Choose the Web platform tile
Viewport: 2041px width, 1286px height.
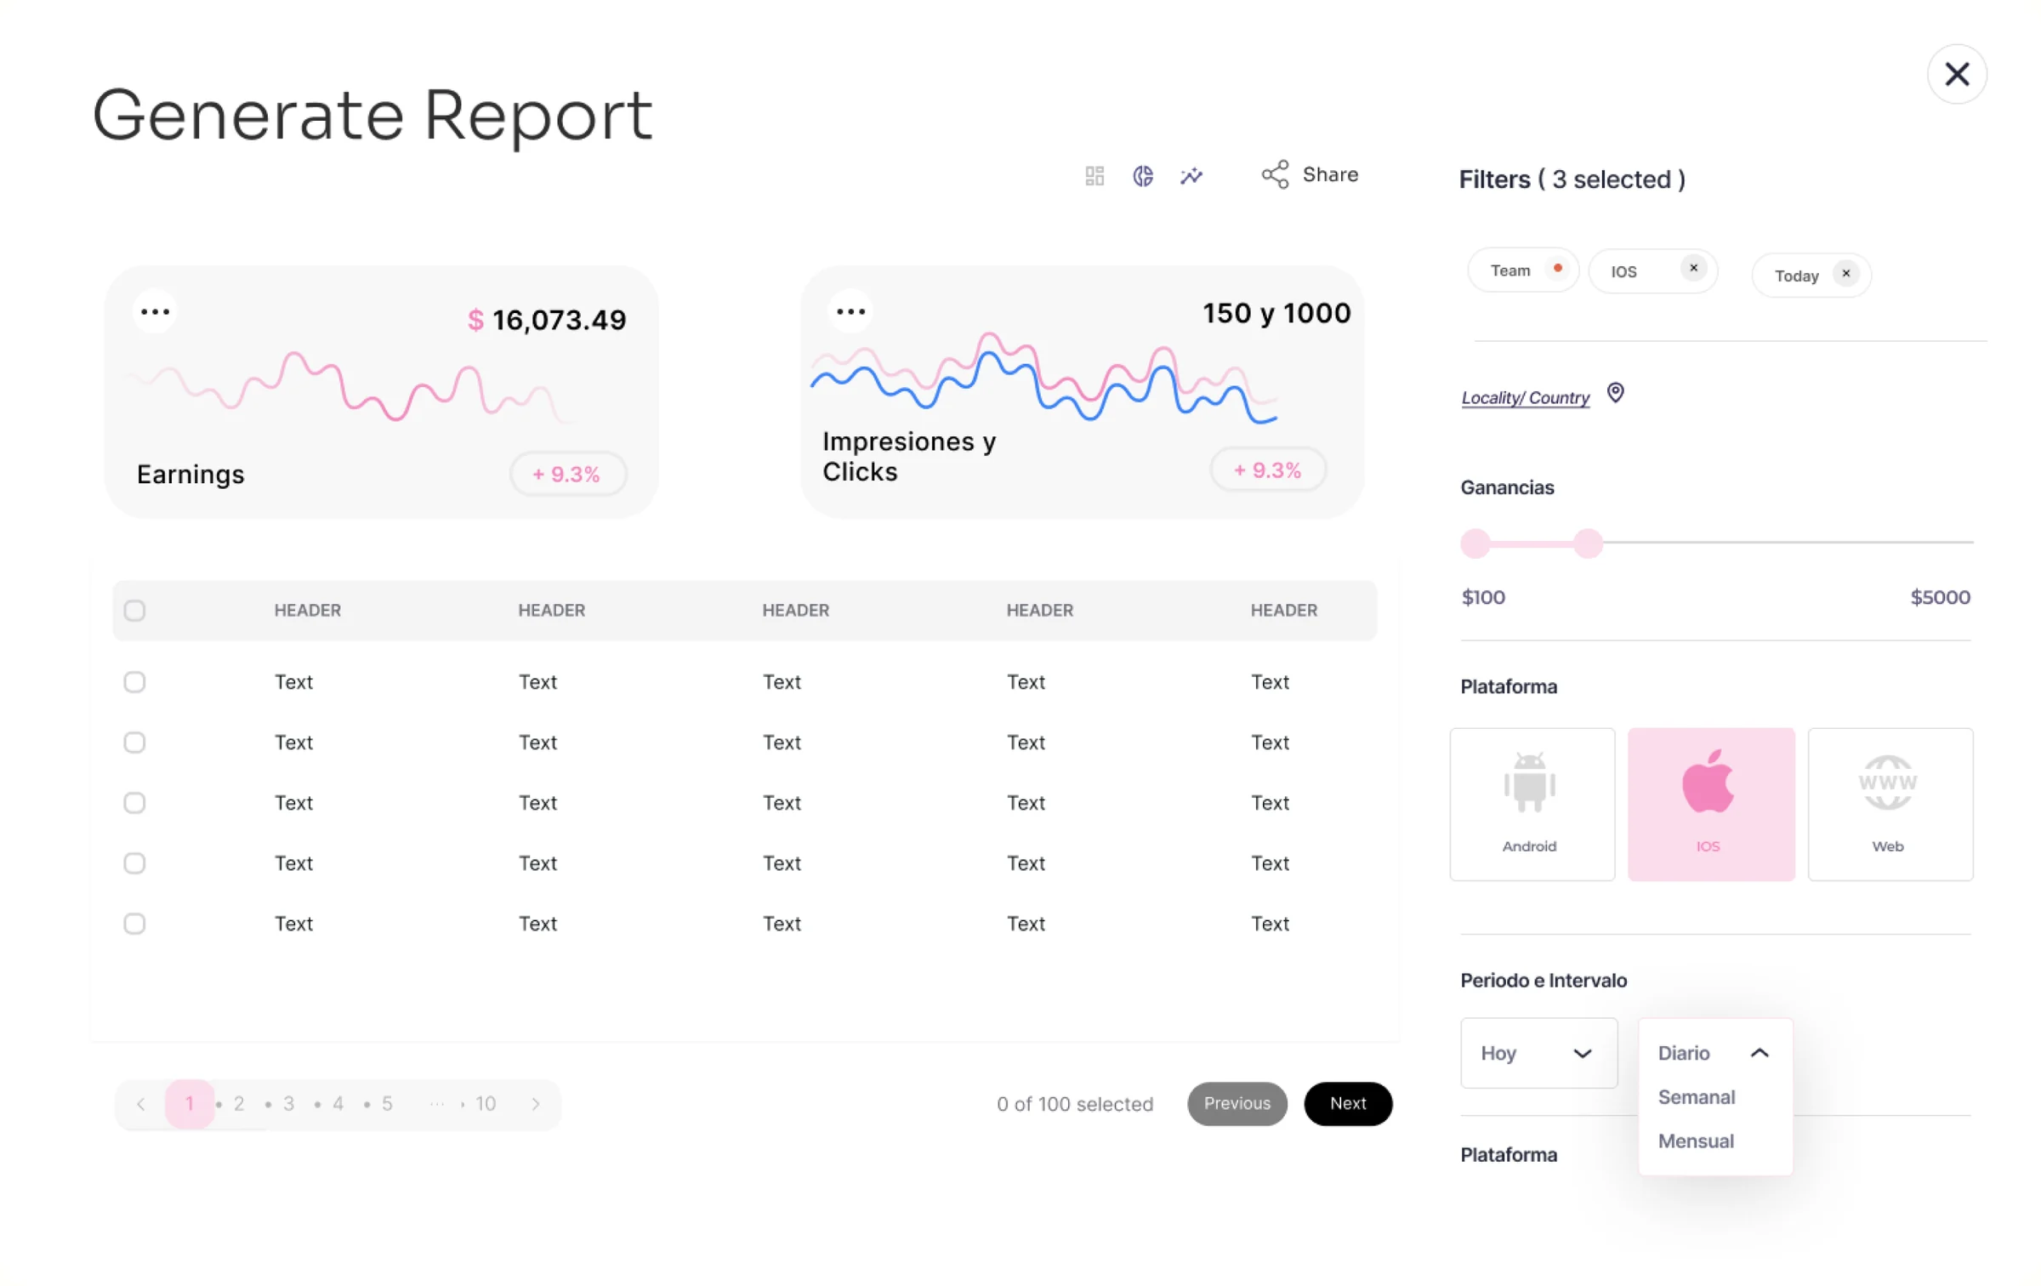[1890, 804]
